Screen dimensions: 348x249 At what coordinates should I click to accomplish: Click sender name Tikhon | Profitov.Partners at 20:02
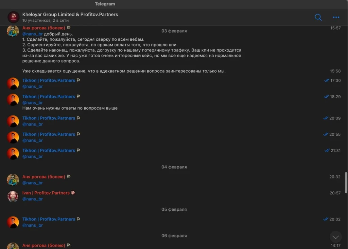49,219
